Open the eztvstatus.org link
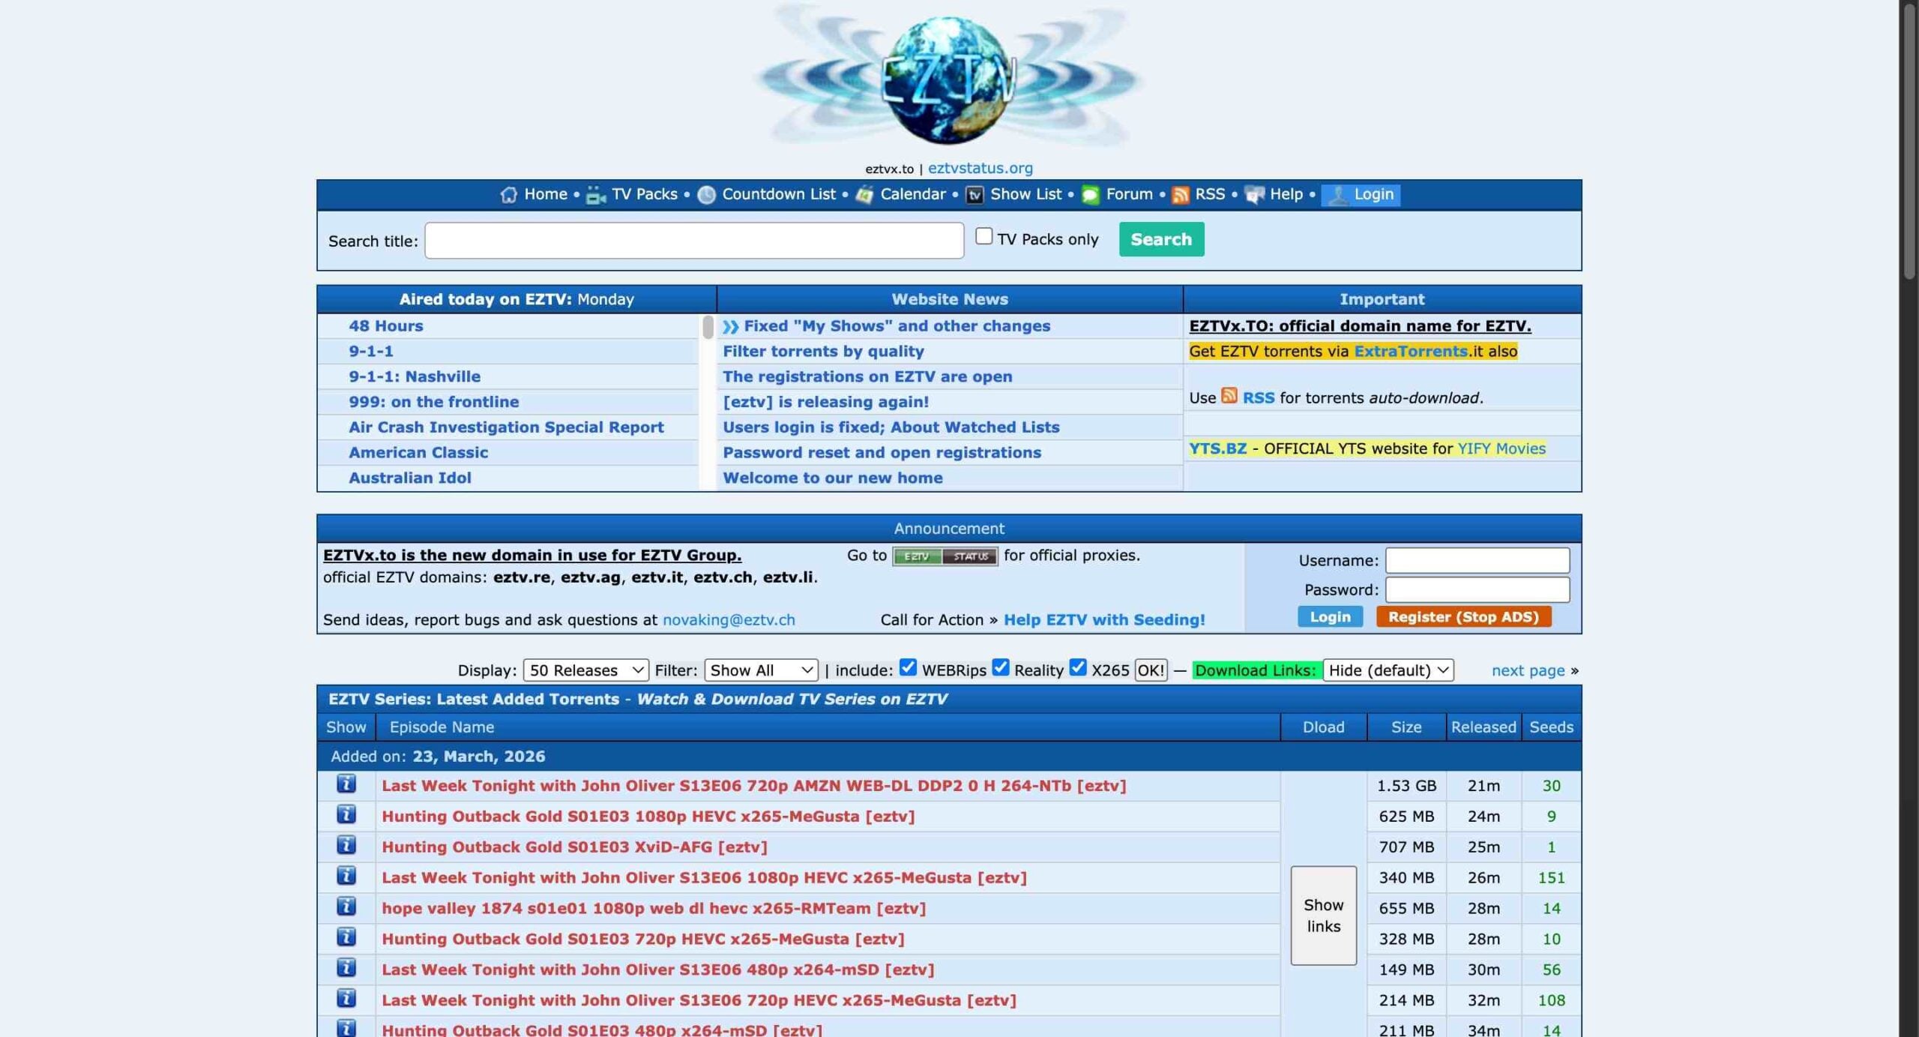 coord(980,168)
